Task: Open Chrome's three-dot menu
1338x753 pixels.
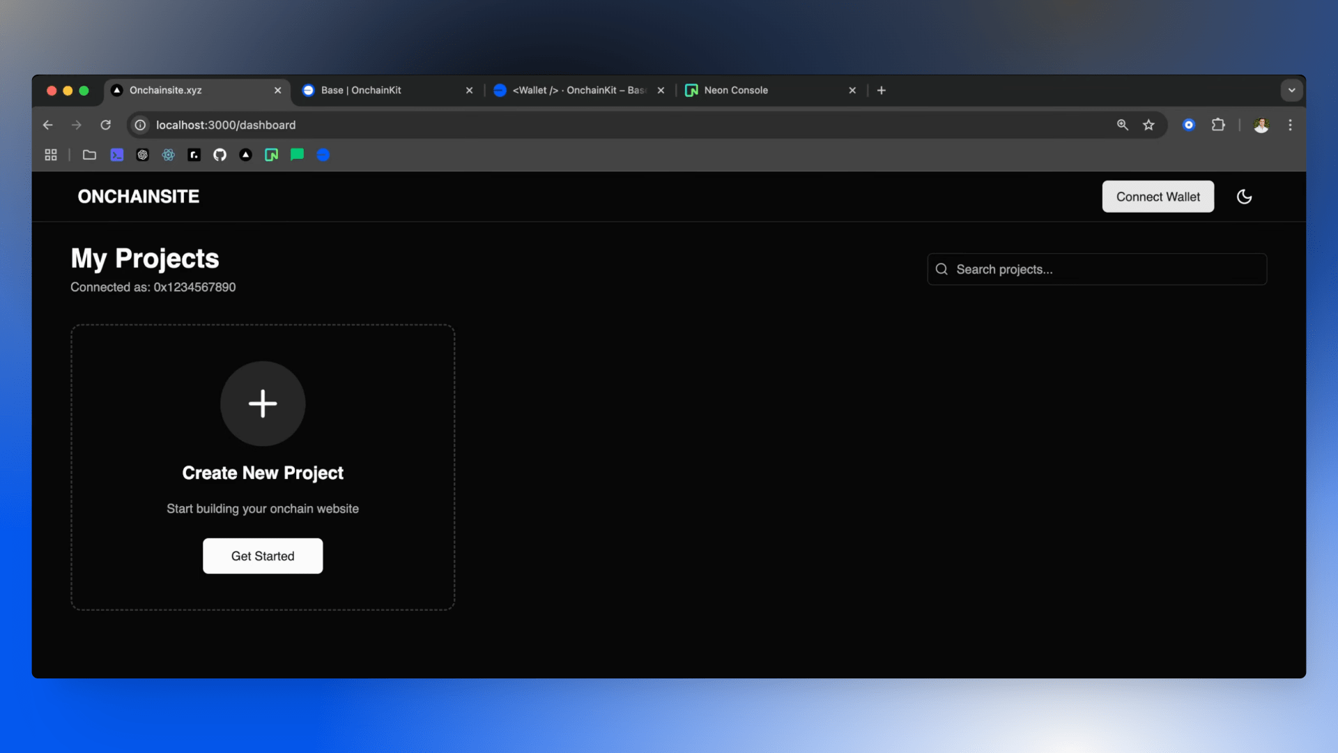Action: point(1291,125)
